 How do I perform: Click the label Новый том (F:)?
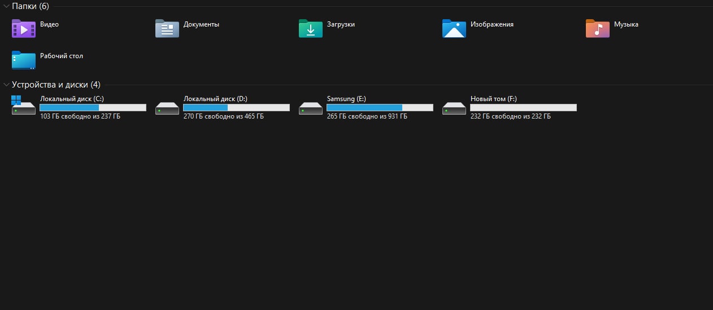pyautogui.click(x=494, y=99)
